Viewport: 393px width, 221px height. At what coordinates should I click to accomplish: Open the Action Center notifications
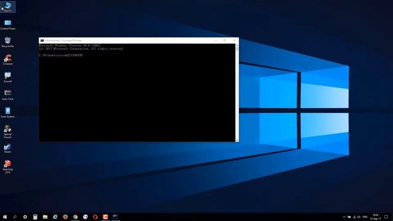click(386, 217)
